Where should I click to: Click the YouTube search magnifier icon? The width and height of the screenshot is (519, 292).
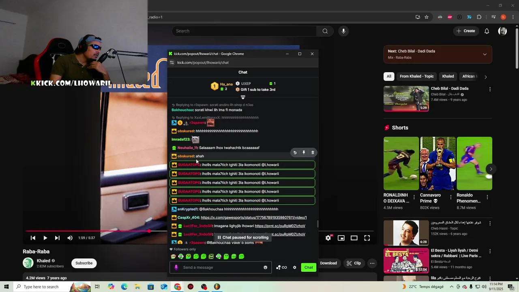coord(325,31)
